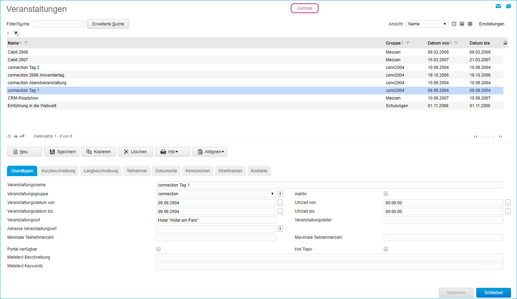Toggle the inaktiv checkbox
Viewport: 517px width, 299px height.
click(x=386, y=194)
